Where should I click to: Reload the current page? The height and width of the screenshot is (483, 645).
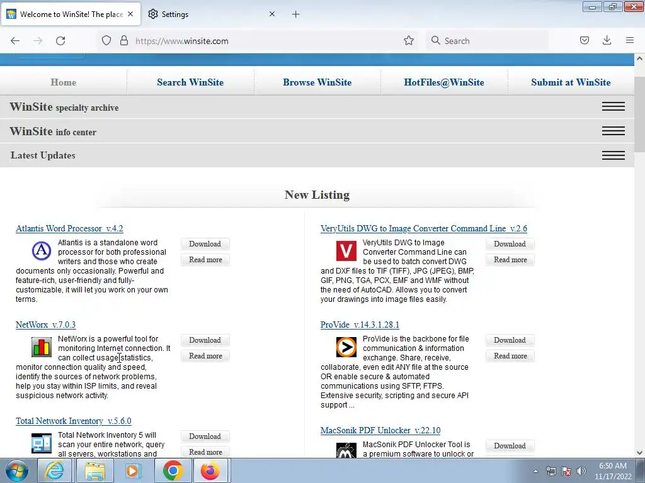[60, 41]
